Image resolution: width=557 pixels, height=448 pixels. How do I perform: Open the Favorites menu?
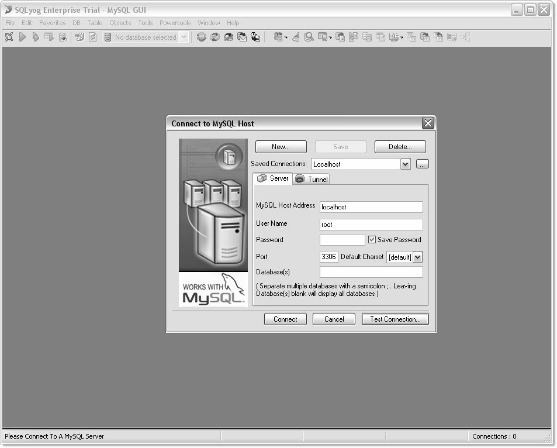coord(52,23)
